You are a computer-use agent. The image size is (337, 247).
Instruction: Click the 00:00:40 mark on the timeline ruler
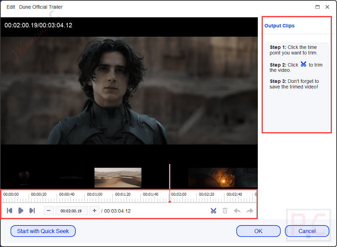click(67, 194)
